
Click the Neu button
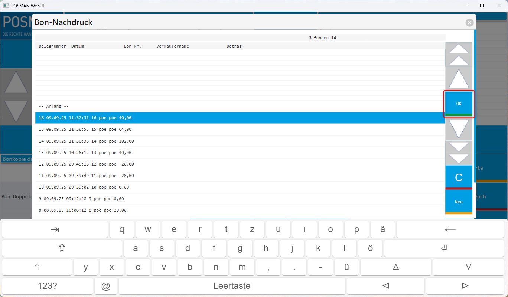459,202
